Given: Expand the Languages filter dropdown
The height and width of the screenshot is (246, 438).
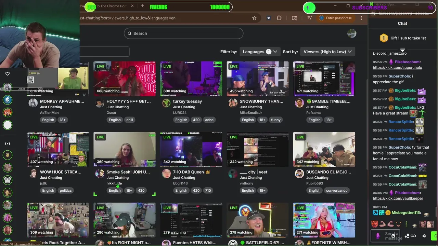Looking at the screenshot, I should click(260, 52).
